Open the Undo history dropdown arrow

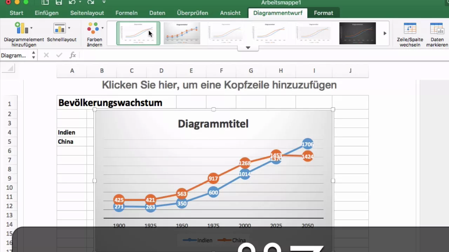pos(80,2)
